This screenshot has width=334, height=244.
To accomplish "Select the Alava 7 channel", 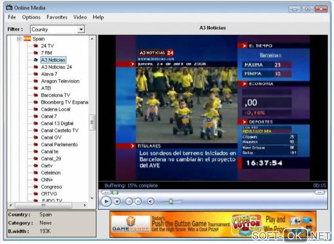I will click(49, 74).
